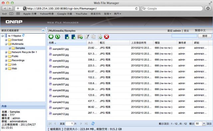Screen dimensions: 213x131
Task: Click the 搜尋 search button
Action: click(x=205, y=36)
